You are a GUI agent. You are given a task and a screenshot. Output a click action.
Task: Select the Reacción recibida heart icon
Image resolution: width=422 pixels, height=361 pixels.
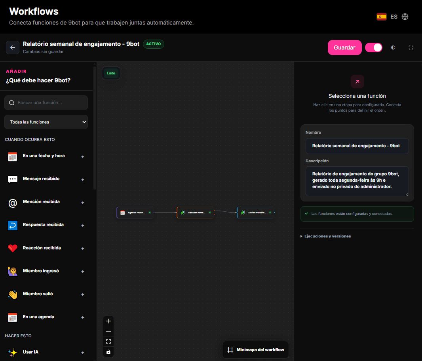pos(13,248)
